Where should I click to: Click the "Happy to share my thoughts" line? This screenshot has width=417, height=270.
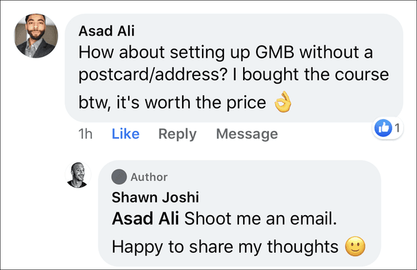coord(225,247)
